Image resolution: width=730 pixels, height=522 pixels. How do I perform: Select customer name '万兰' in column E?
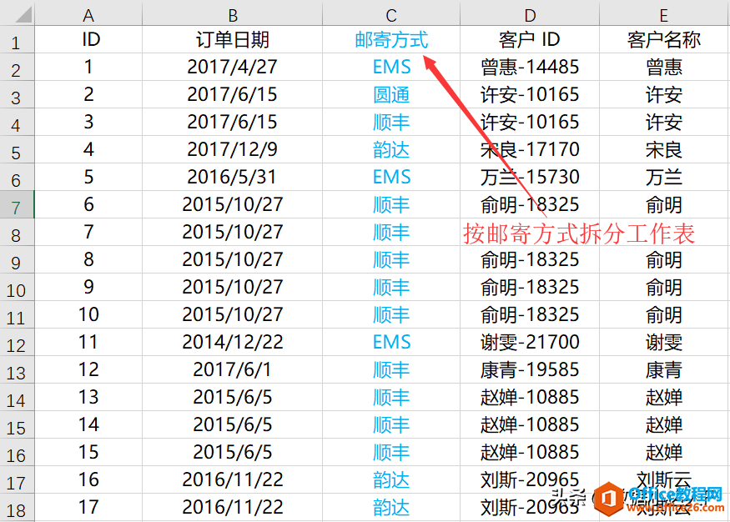[x=664, y=177]
